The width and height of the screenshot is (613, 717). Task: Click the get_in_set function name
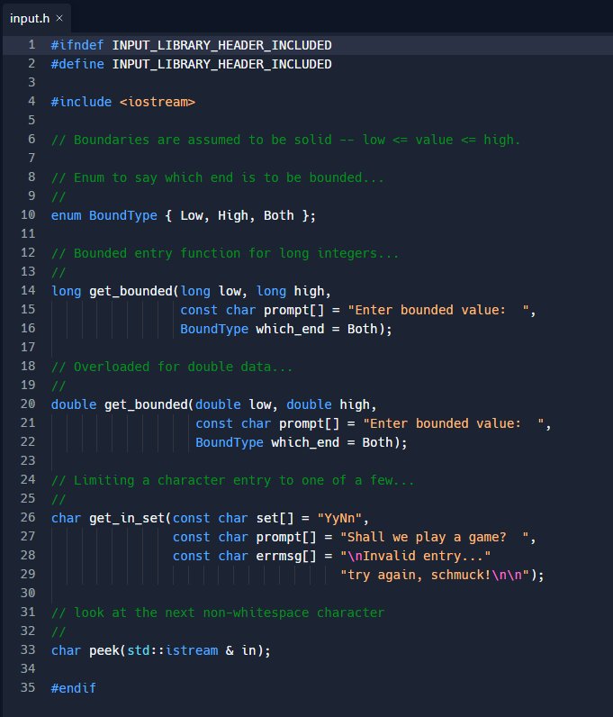pos(127,518)
